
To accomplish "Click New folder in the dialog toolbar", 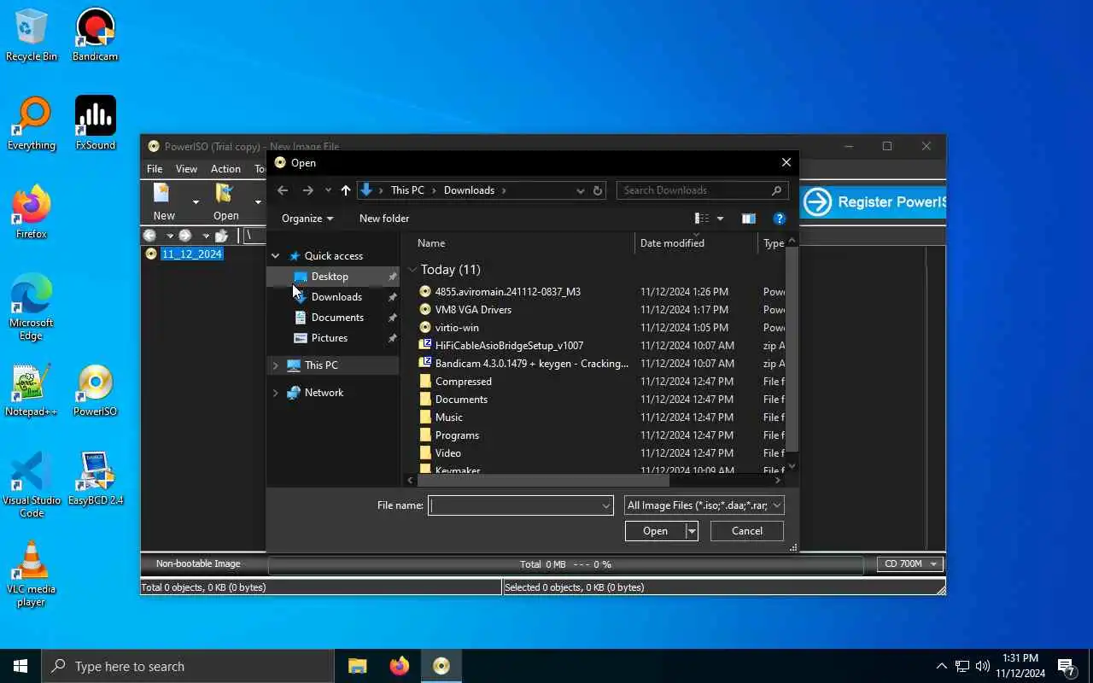I will [x=384, y=219].
